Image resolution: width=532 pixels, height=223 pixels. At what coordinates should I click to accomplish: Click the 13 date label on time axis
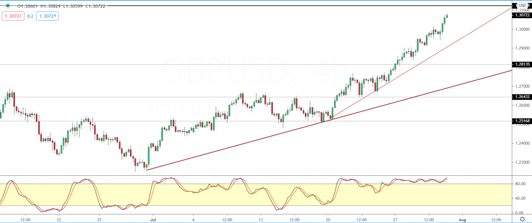(x=261, y=219)
